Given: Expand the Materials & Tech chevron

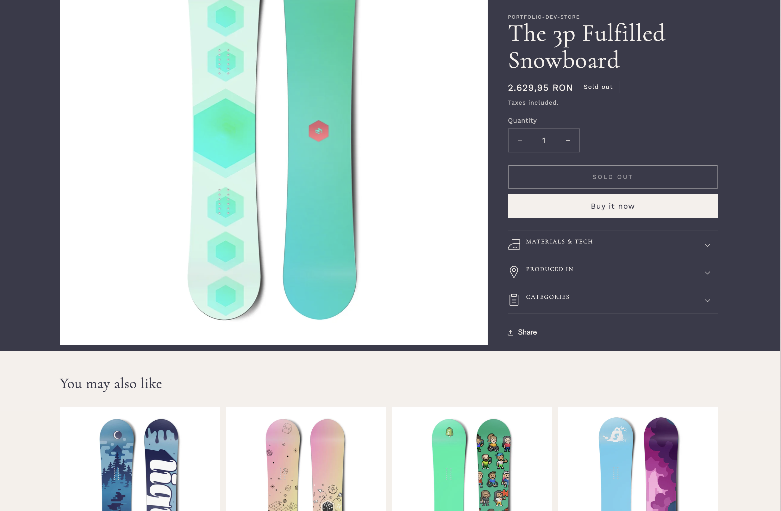Looking at the screenshot, I should click(x=708, y=245).
